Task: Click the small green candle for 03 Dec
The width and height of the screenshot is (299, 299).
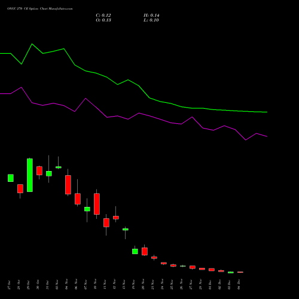Action: (x=231, y=272)
